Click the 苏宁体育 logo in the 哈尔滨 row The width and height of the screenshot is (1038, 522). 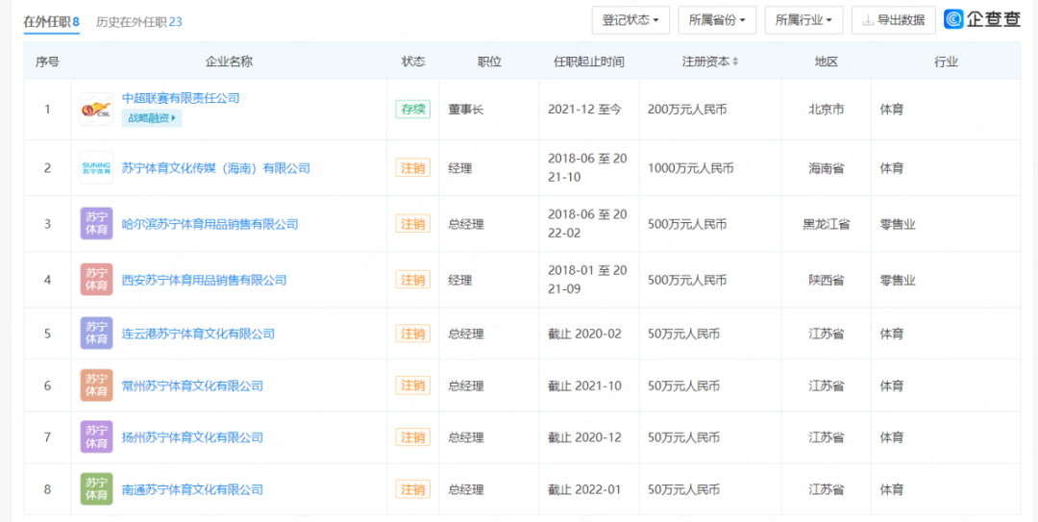click(x=97, y=224)
